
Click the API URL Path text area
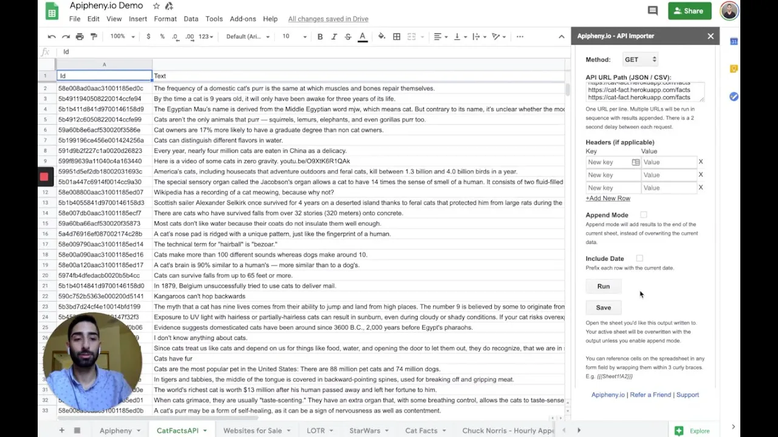click(645, 92)
